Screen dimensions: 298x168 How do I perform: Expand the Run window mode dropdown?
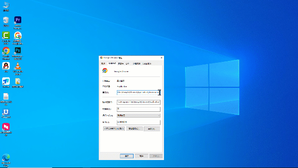138,115
